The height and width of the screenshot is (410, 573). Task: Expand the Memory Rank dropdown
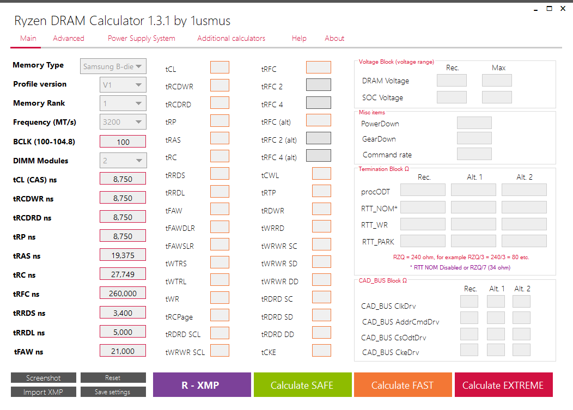tap(123, 103)
